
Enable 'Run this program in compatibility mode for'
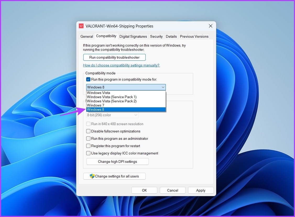pos(88,79)
